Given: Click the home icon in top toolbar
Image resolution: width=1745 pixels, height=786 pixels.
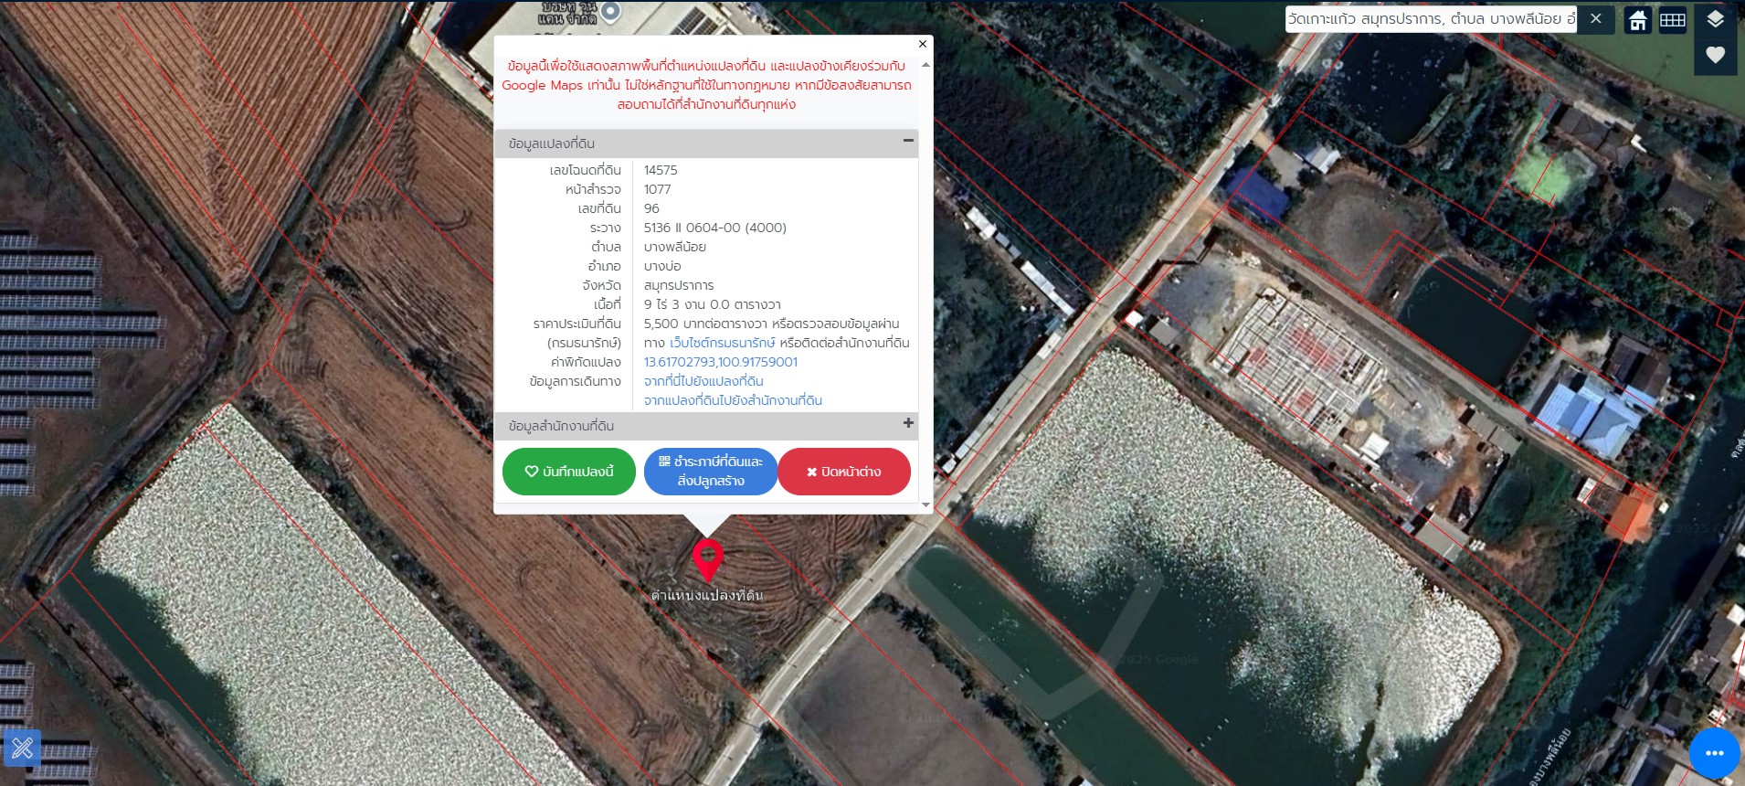Looking at the screenshot, I should pos(1637,20).
